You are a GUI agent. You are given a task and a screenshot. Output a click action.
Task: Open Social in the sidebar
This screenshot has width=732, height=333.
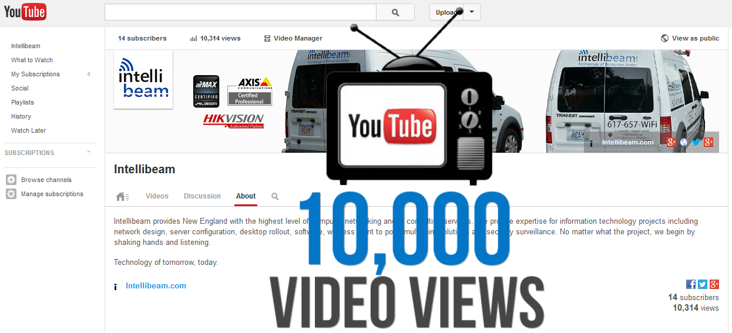pyautogui.click(x=20, y=88)
